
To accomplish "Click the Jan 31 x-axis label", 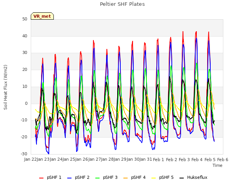I will [x=146, y=160].
